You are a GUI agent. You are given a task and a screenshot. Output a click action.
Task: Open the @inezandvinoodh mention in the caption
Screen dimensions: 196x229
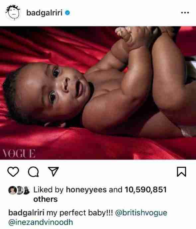pyautogui.click(x=41, y=222)
